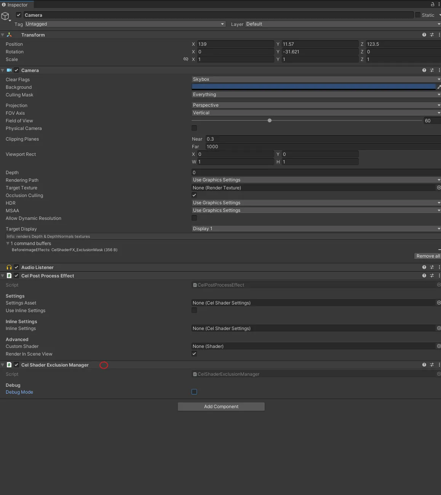Open the Clear Flags dropdown
This screenshot has height=495, width=441.
coord(316,79)
